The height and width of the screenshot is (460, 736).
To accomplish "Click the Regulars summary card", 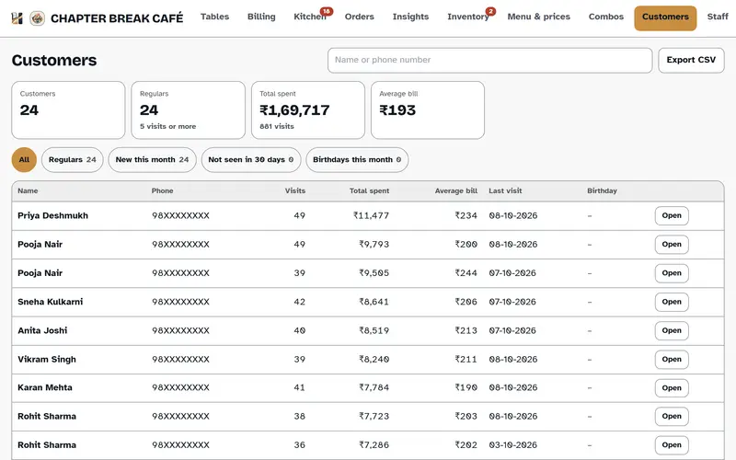I will tap(188, 109).
